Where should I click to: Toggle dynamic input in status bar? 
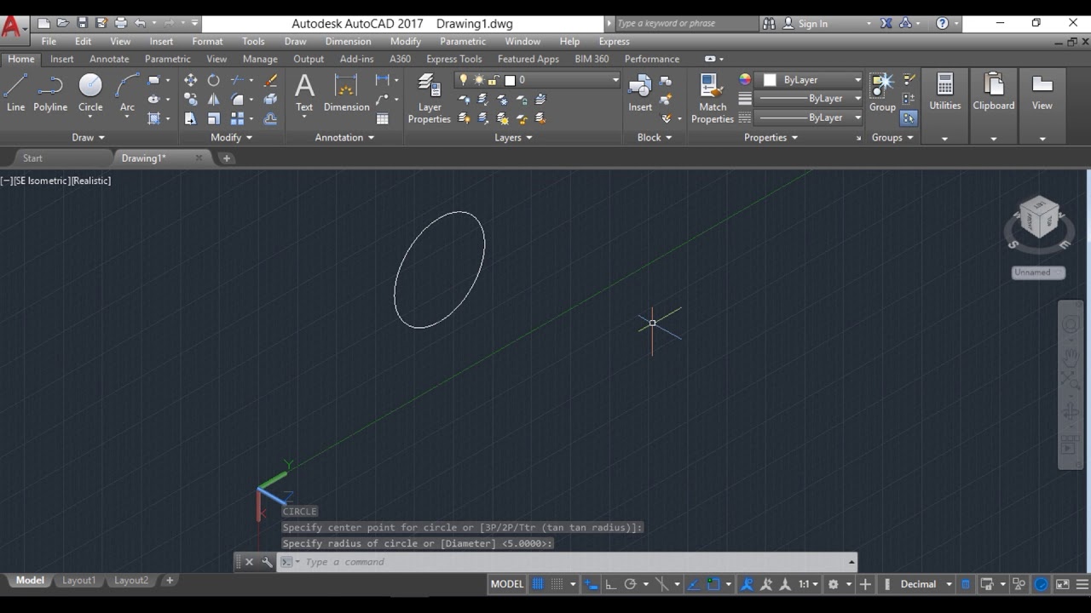[x=592, y=584]
